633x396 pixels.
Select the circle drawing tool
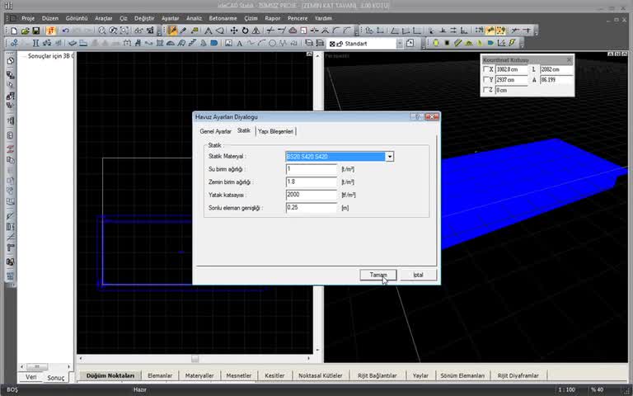[272, 43]
